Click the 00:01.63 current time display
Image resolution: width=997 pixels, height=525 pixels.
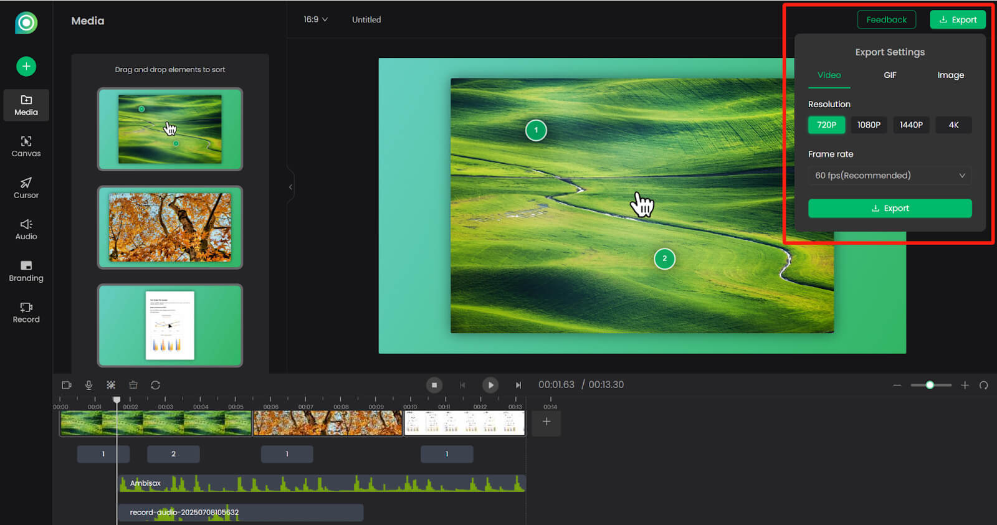pos(556,385)
